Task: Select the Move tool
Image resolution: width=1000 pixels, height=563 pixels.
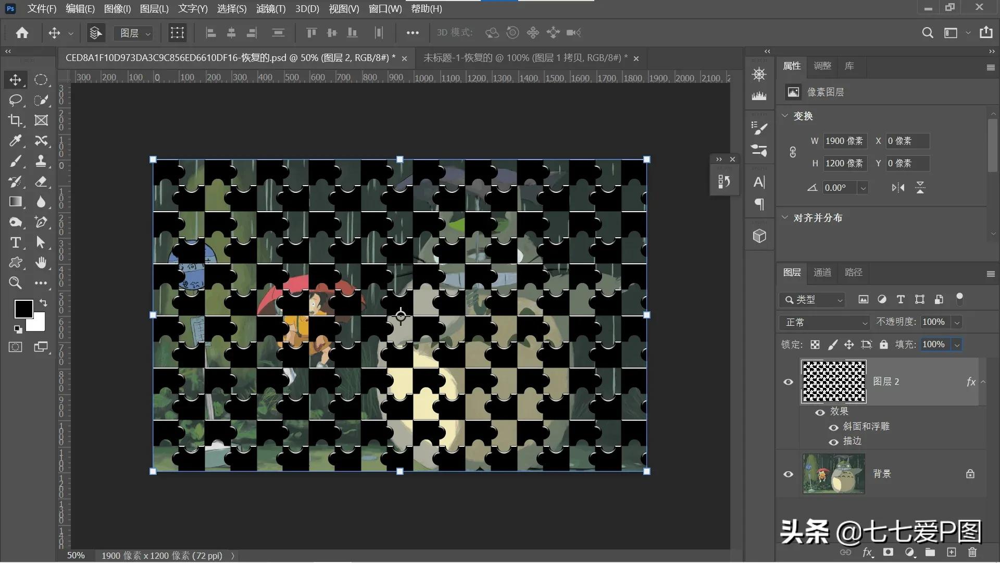Action: [x=15, y=80]
